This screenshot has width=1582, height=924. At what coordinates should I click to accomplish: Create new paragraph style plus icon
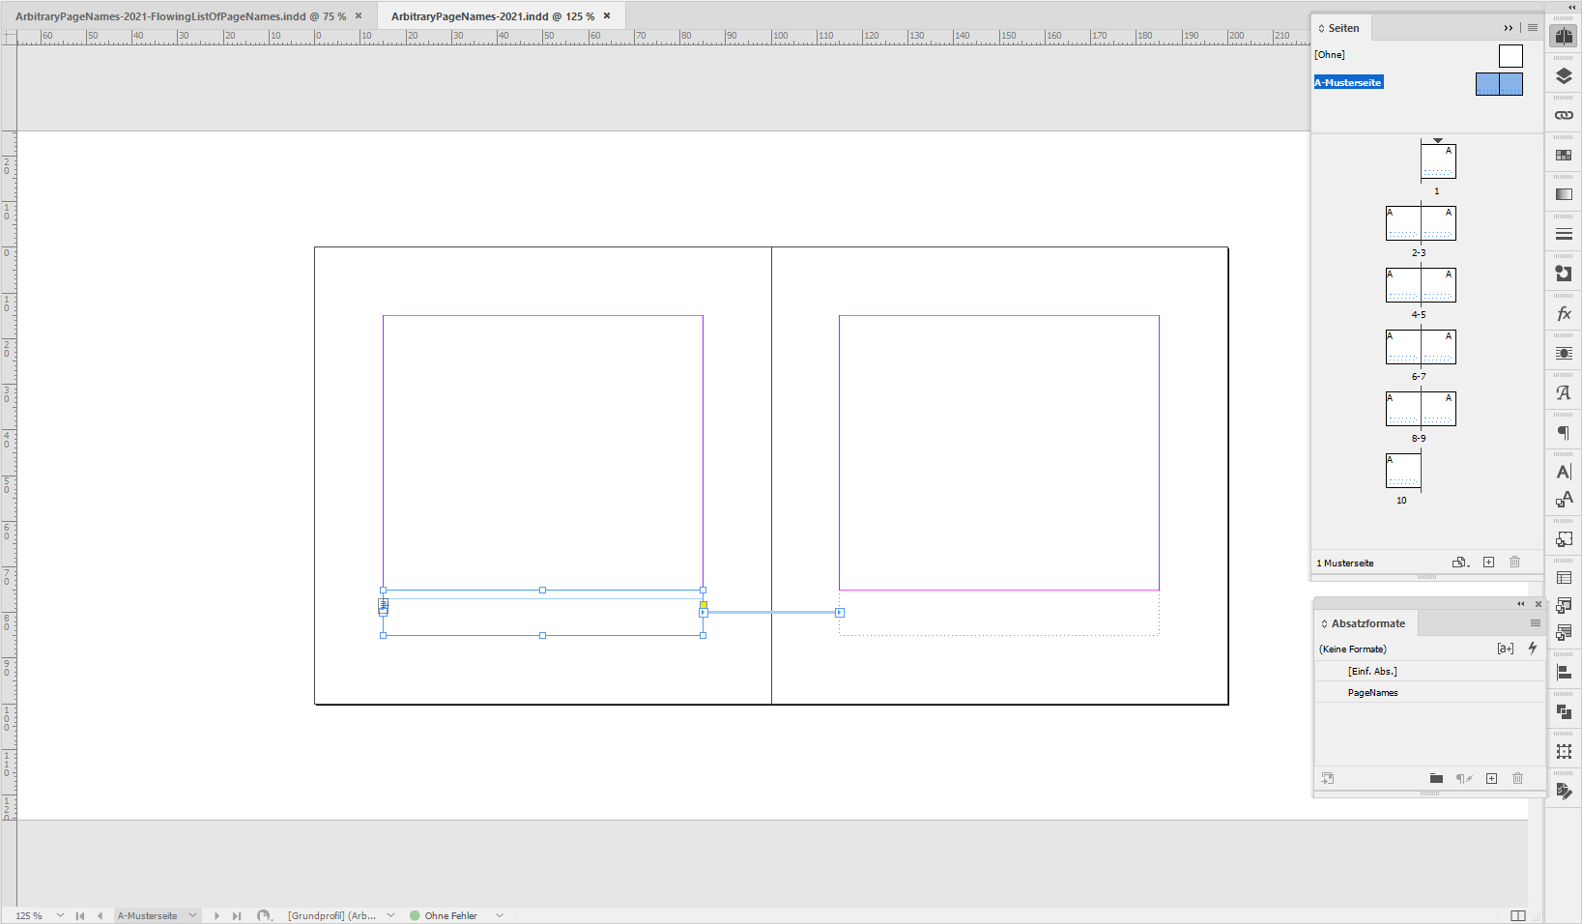[1491, 778]
